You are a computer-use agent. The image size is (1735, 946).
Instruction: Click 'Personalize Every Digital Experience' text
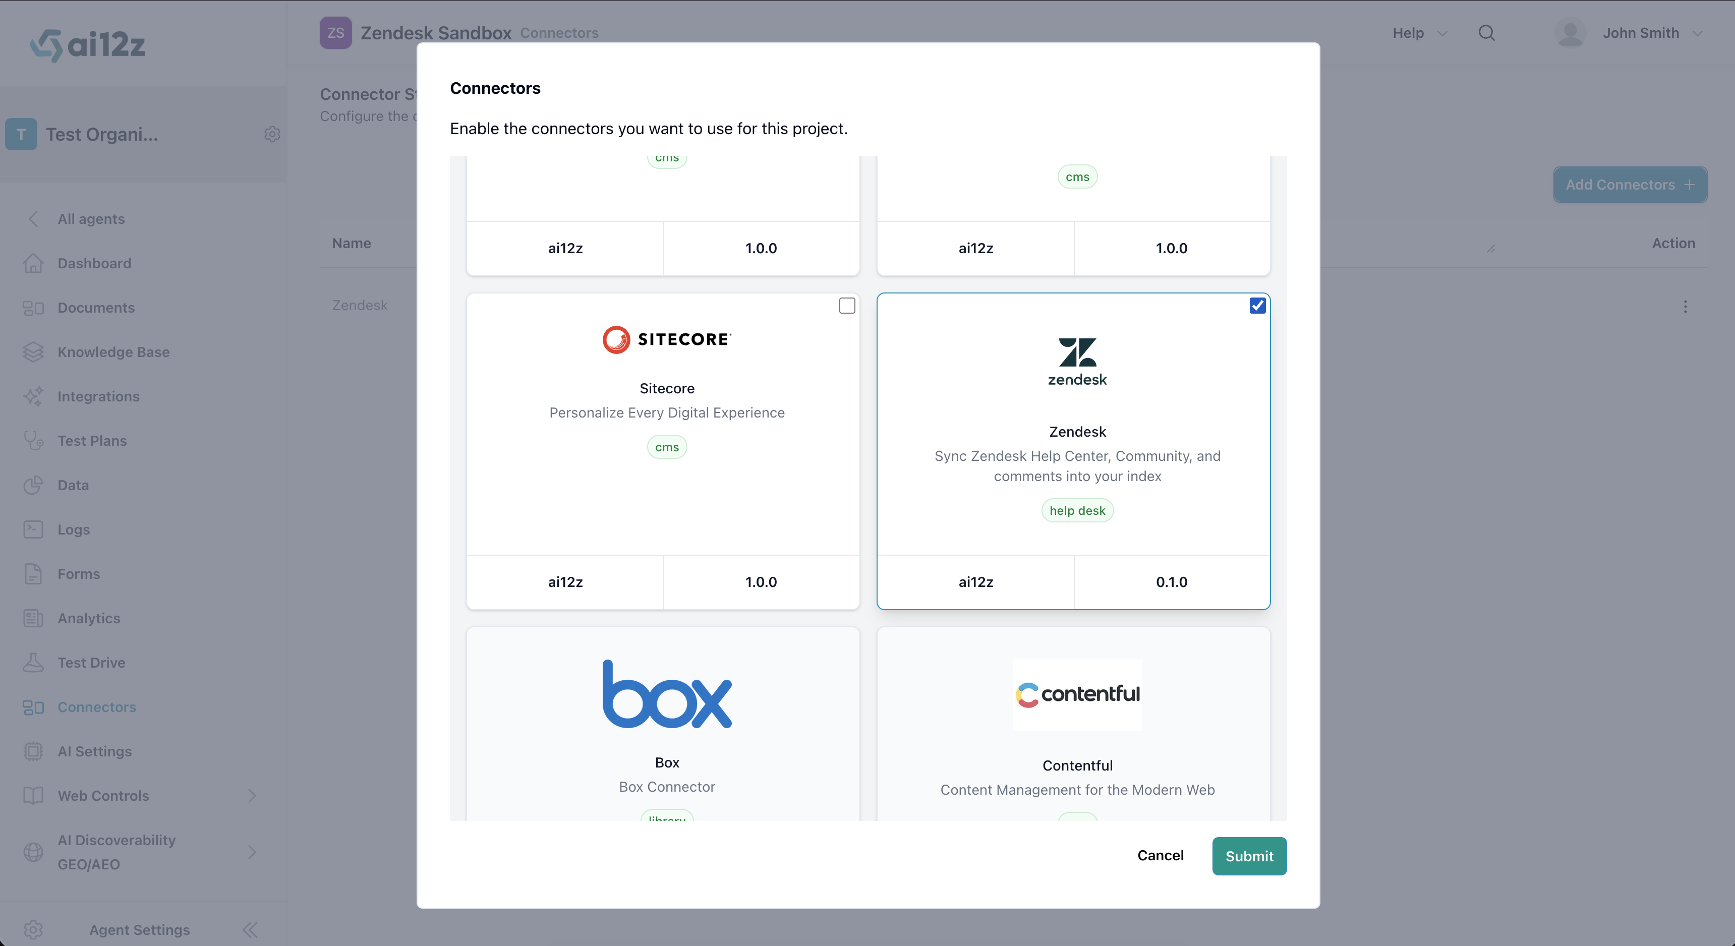click(x=667, y=412)
